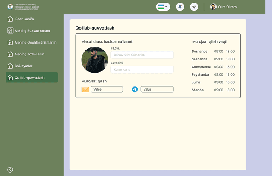
Task: Click the email Value field
Action: click(x=107, y=89)
